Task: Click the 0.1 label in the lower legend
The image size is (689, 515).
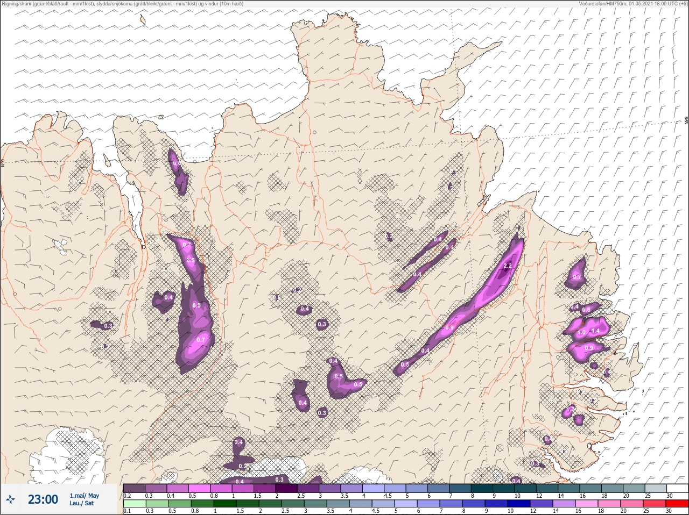Action: click(126, 511)
